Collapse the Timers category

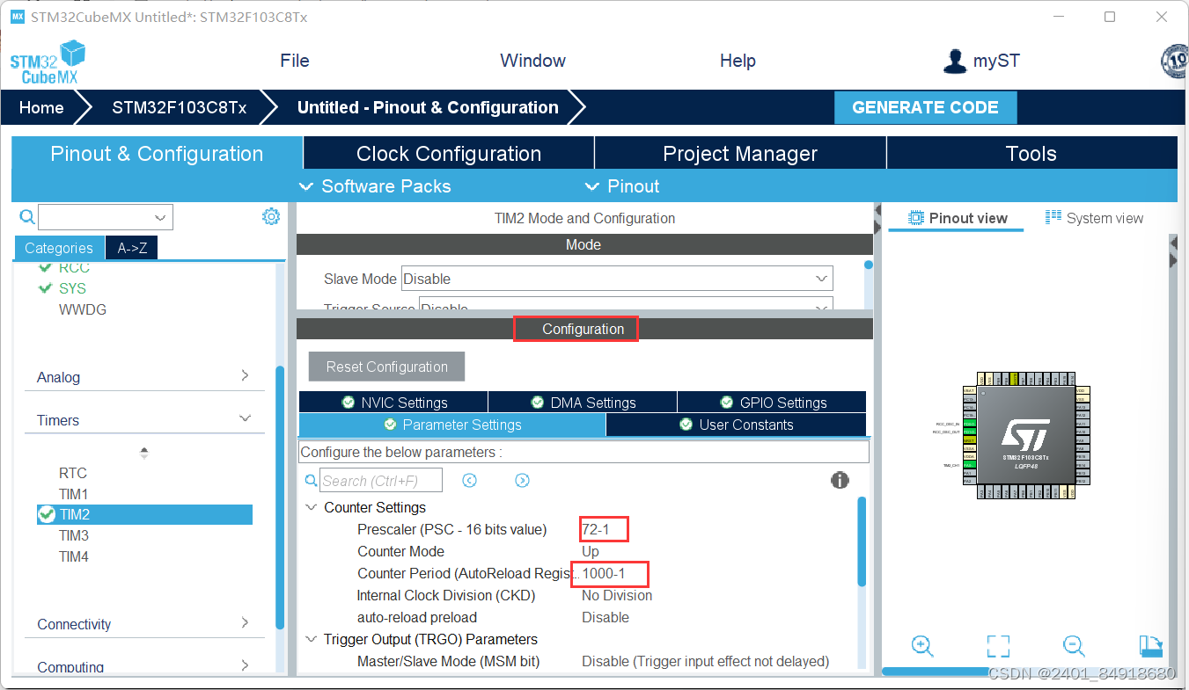[144, 420]
